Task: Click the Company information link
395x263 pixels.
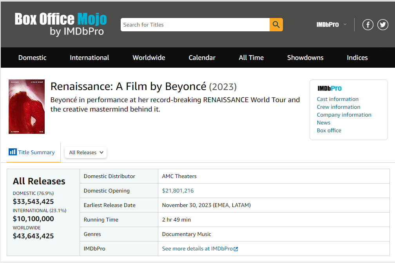Action: click(344, 115)
